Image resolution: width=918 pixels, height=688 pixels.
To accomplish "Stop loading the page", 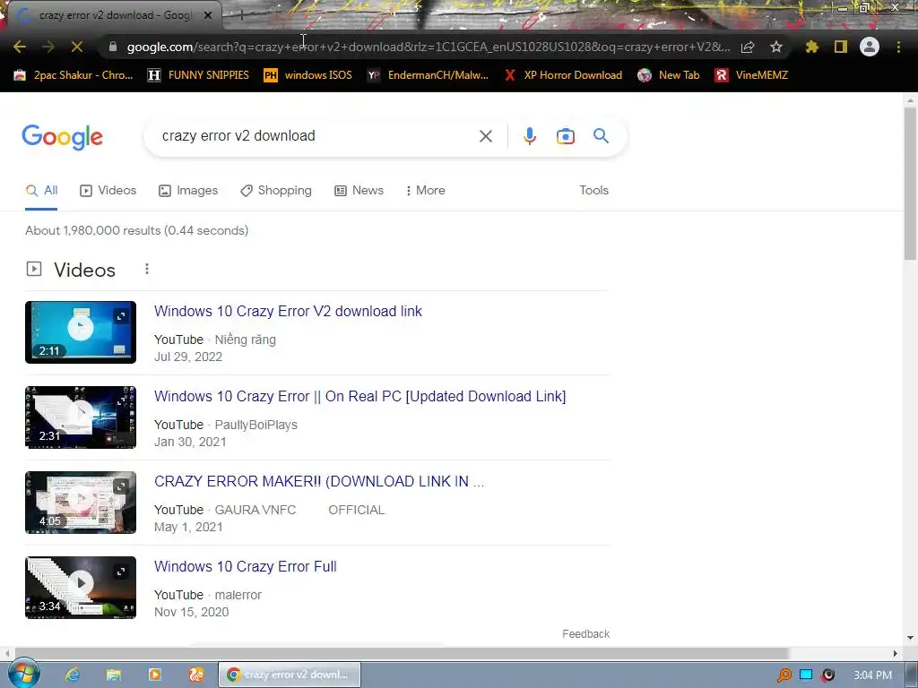I will (77, 47).
